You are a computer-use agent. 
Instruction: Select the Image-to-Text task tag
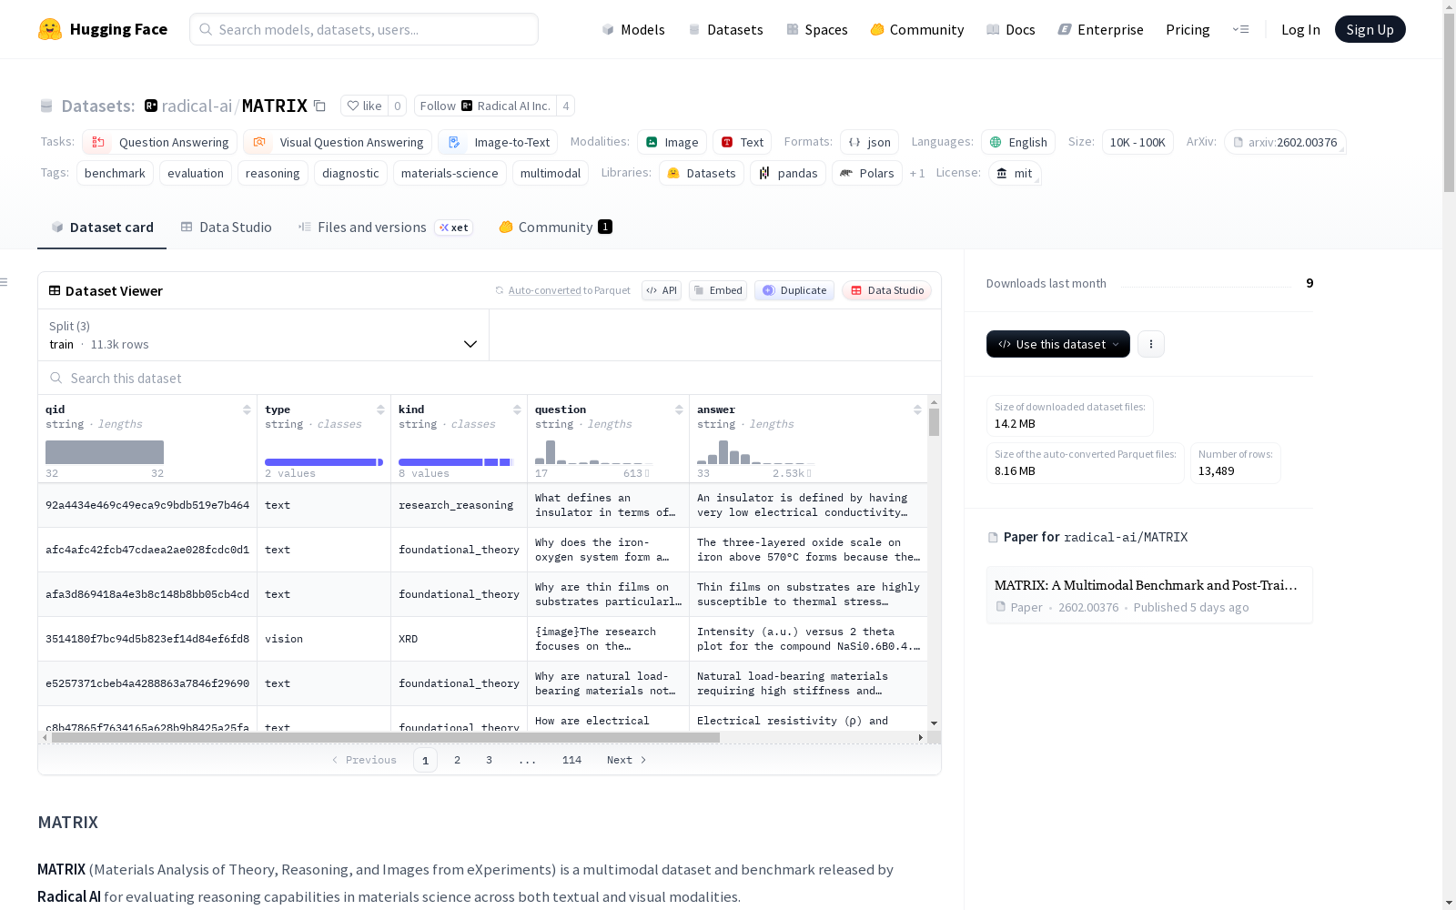498,142
